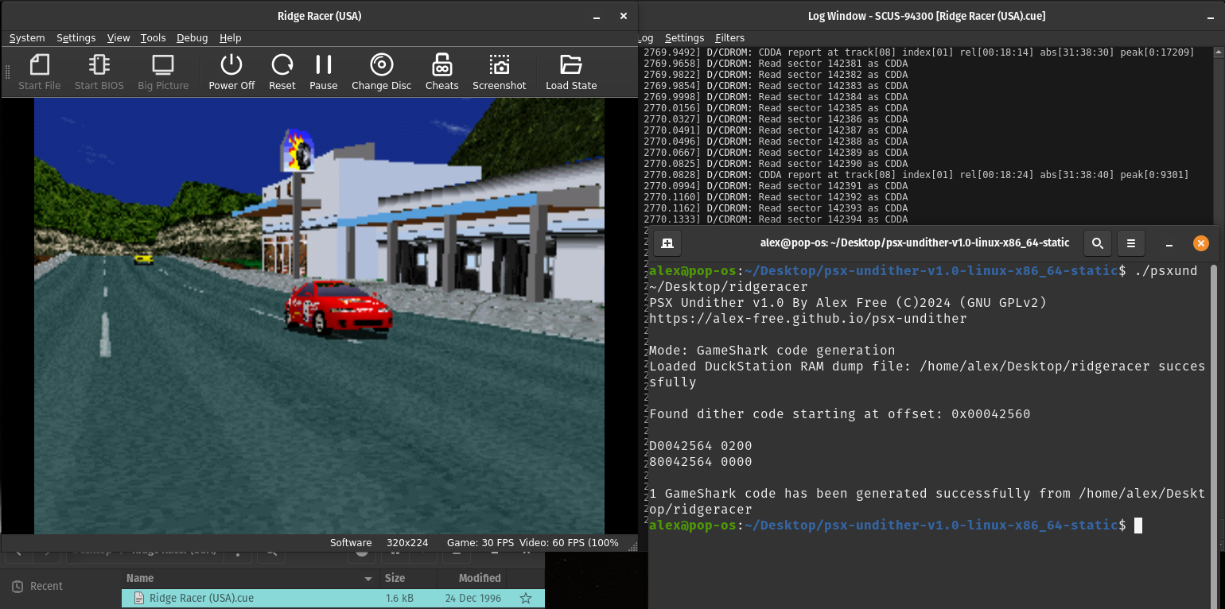Image resolution: width=1225 pixels, height=609 pixels.
Task: Star the Ridge Racer (USA).cue file
Action: click(525, 598)
